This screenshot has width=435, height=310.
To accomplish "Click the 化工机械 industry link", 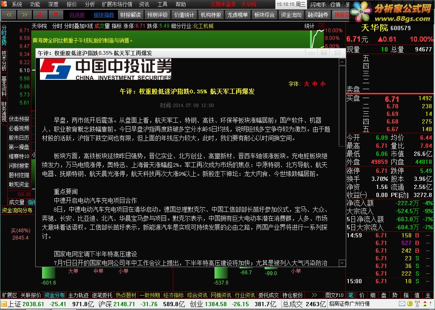I will pos(203,26).
